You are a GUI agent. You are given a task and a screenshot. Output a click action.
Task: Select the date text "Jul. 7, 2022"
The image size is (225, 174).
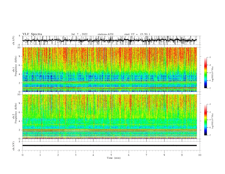(x=79, y=34)
